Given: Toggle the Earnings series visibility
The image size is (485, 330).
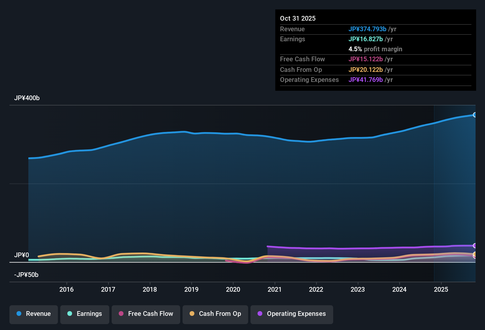Looking at the screenshot, I should pos(84,314).
